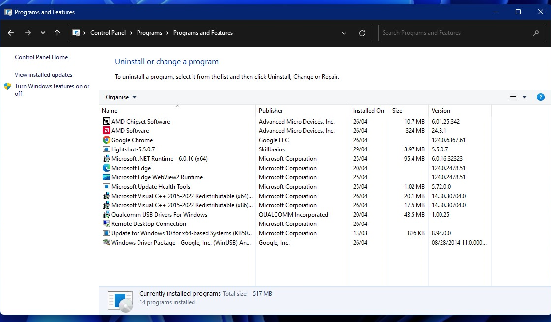
Task: Click the Microsoft Update Health Tools icon
Action: point(106,187)
